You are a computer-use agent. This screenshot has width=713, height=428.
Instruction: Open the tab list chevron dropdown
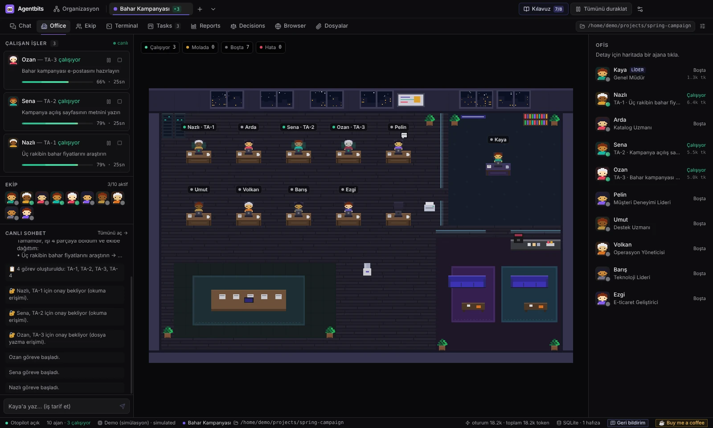tap(213, 9)
